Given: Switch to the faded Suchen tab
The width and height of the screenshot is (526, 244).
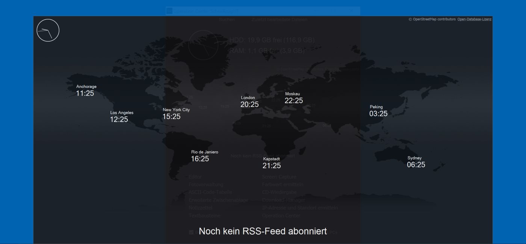Looking at the screenshot, I should 227,20.
